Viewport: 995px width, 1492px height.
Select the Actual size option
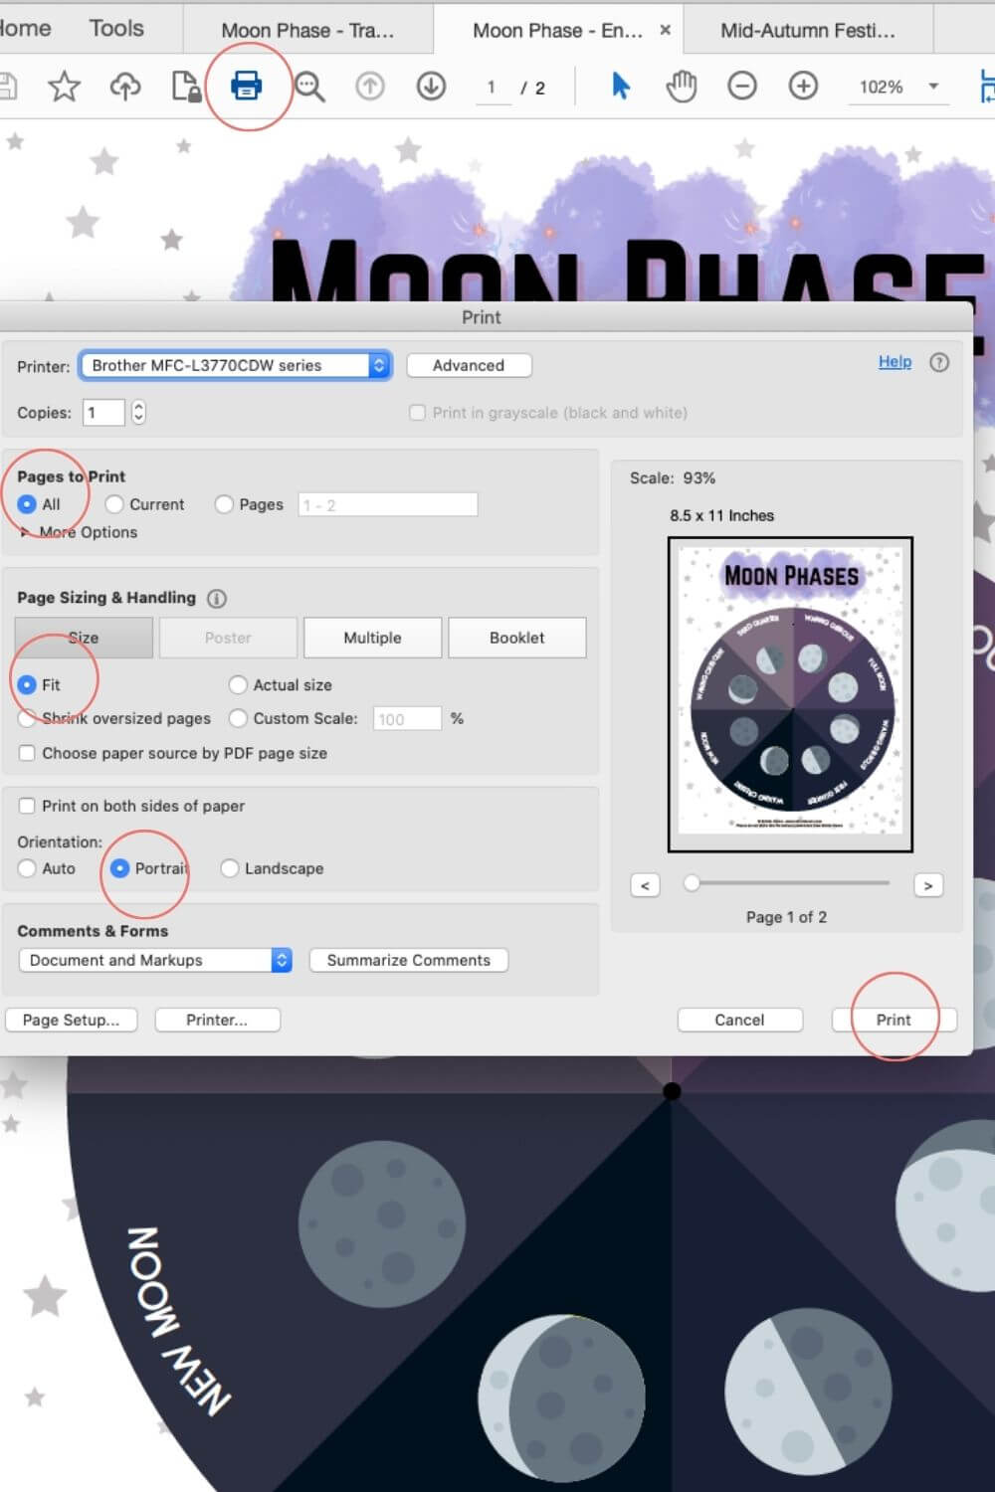281,685
